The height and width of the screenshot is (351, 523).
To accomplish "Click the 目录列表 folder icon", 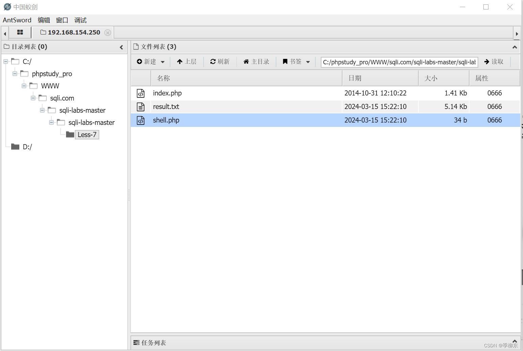I will (x=6, y=46).
